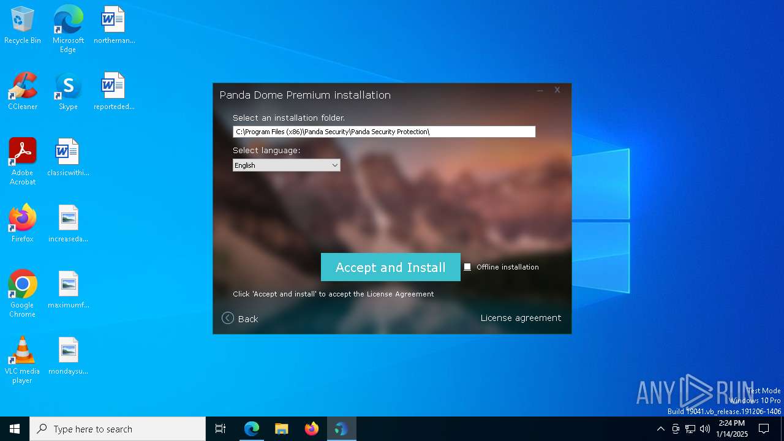
Task: Select the Microsoft Edge desktop shortcut
Action: (68, 29)
